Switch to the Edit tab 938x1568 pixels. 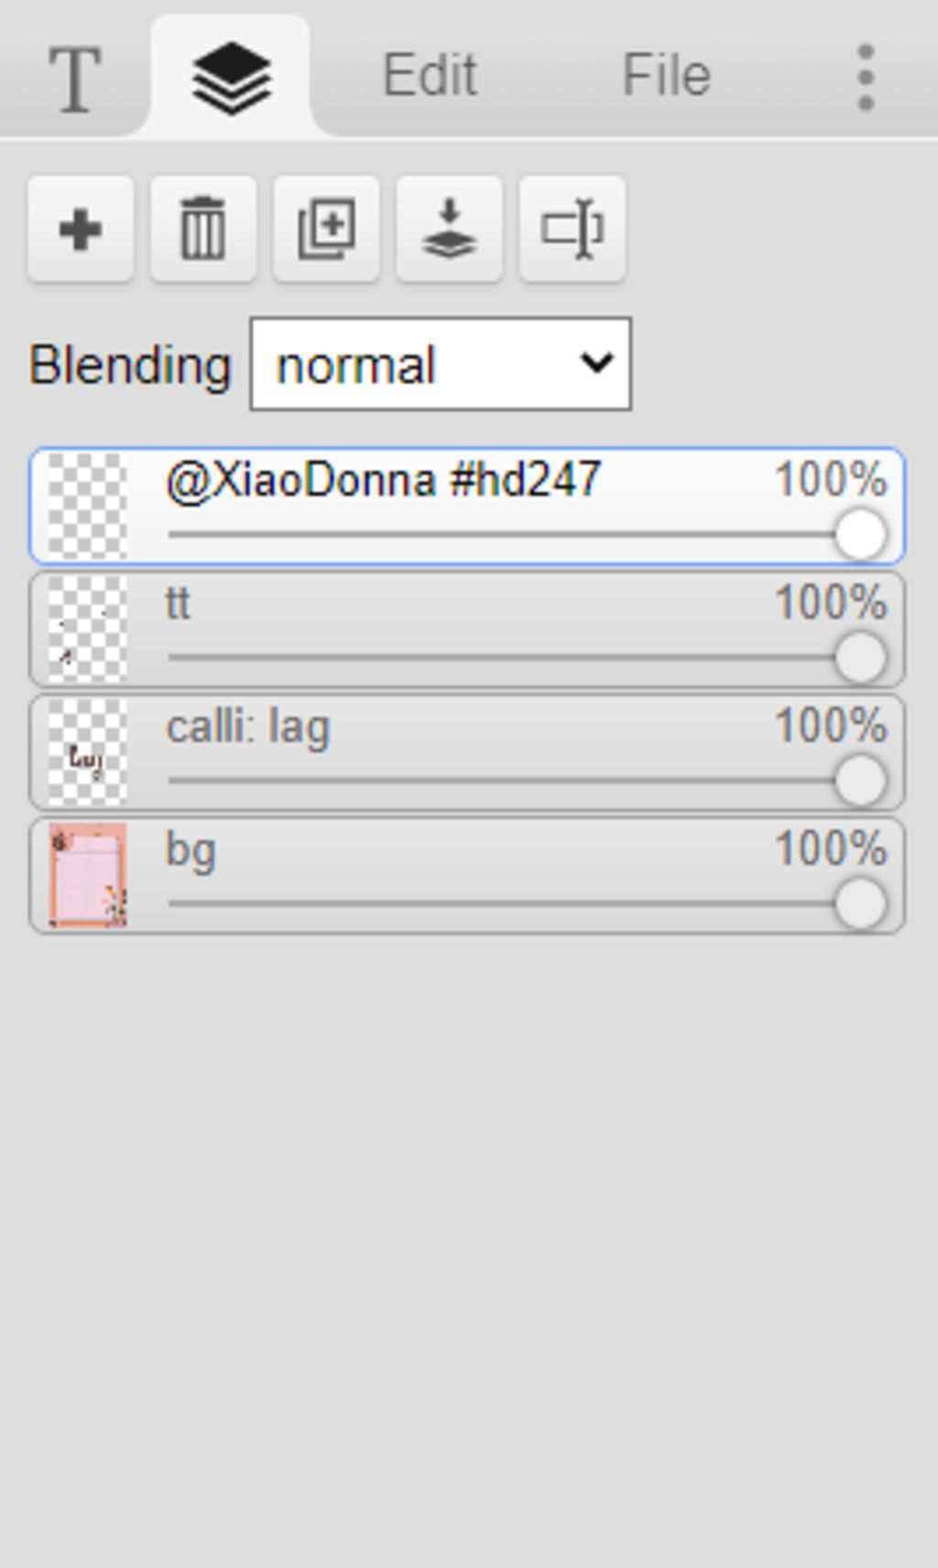click(430, 75)
